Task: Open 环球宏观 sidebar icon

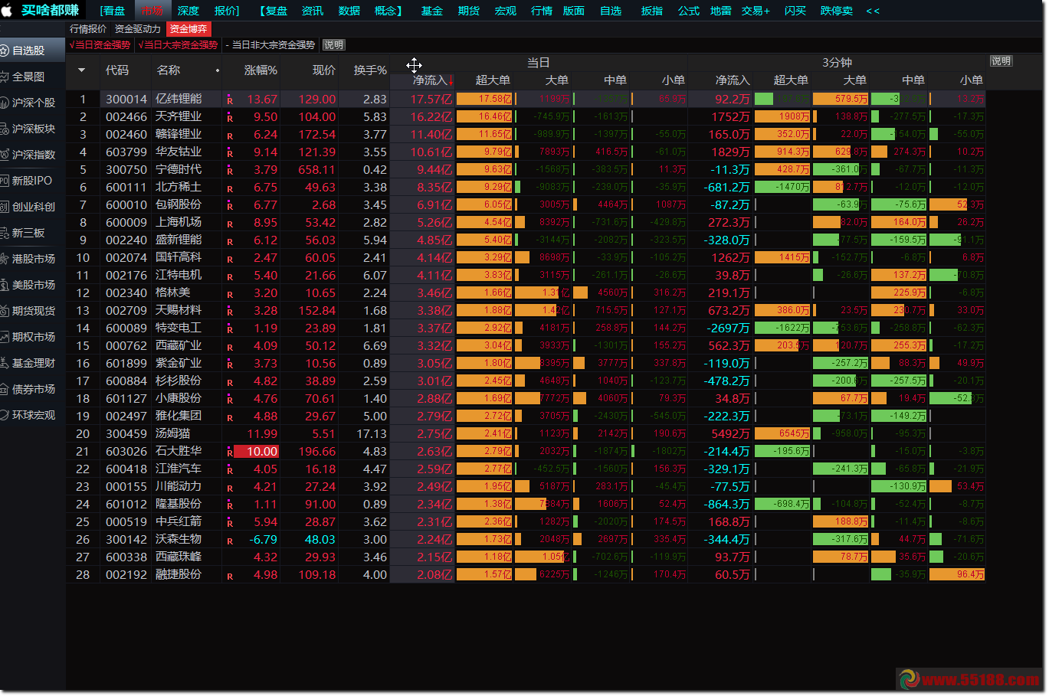Action: click(5, 415)
